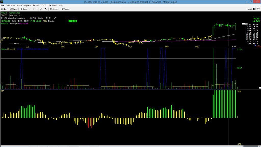Click the small square at volume pane corner
Screen dimensions: 261x147
coord(260,88)
